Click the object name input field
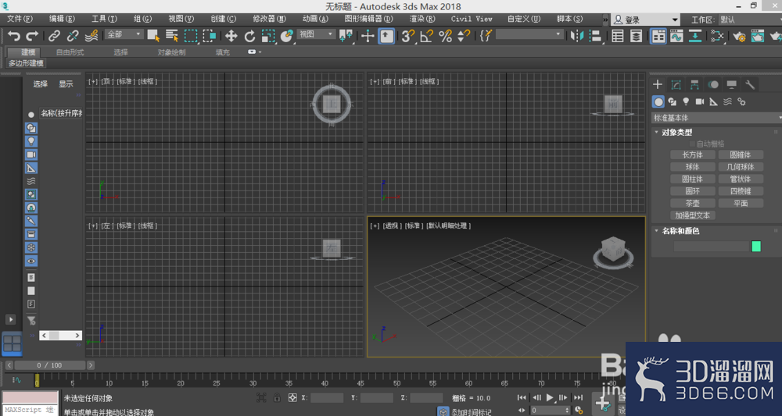This screenshot has width=782, height=416. coord(712,247)
